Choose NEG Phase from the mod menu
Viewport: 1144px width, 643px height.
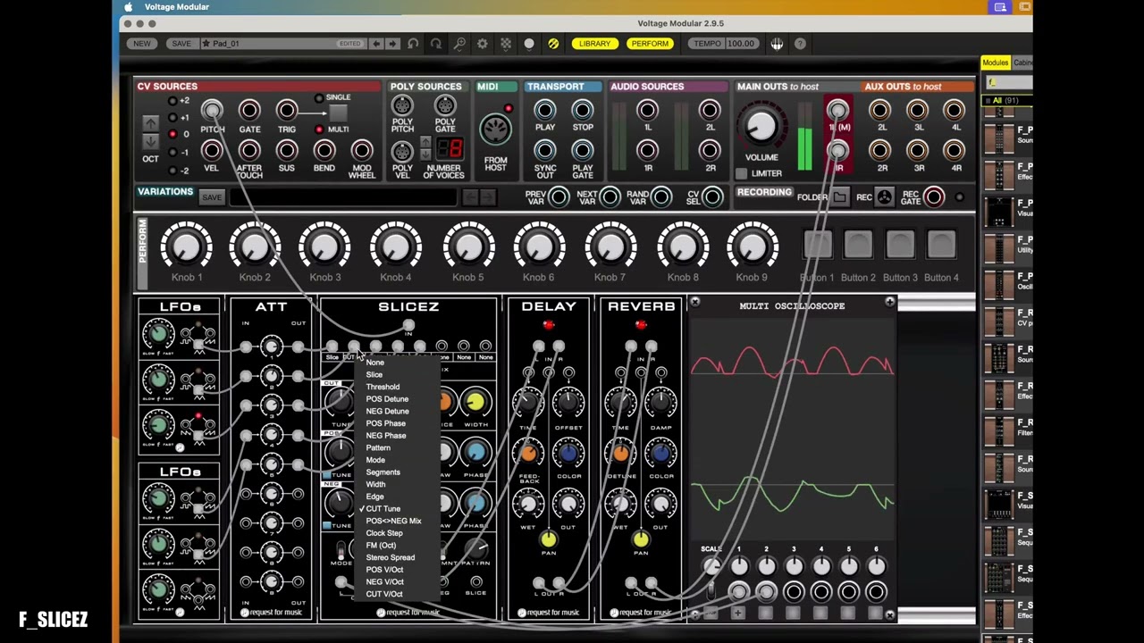click(x=386, y=436)
